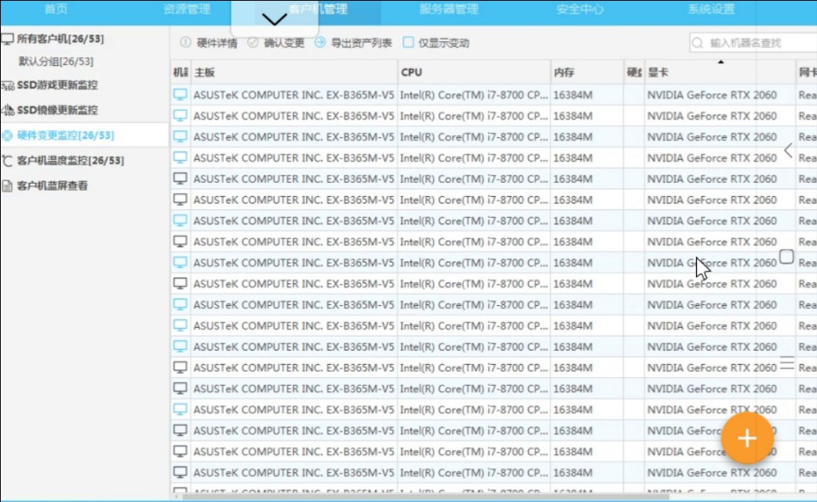Open the 资源管理 tab
The width and height of the screenshot is (817, 502).
pyautogui.click(x=187, y=9)
